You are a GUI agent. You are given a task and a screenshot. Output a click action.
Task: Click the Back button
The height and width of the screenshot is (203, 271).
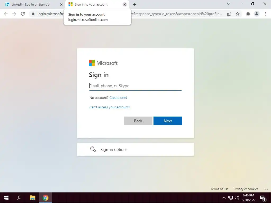(138, 121)
